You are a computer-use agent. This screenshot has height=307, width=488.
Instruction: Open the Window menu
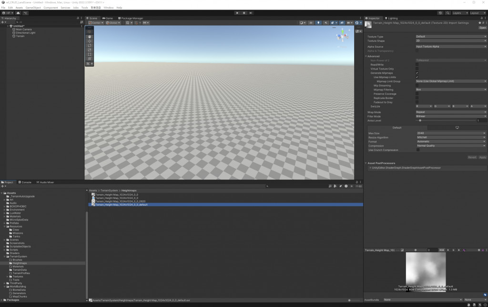coord(108,8)
